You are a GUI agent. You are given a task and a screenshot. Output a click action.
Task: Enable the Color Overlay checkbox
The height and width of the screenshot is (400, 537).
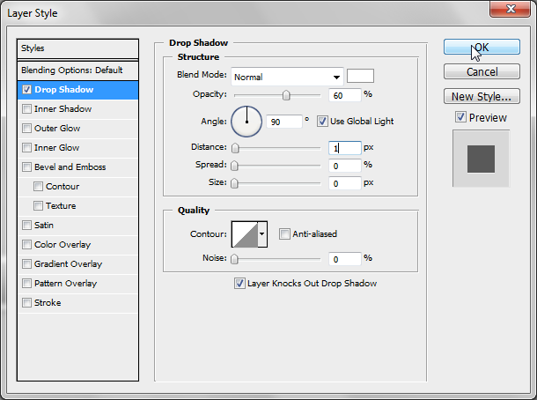[26, 244]
